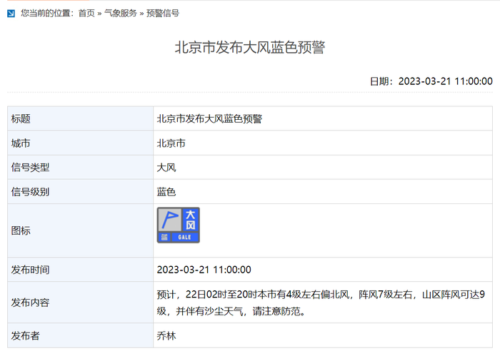Click the 大风 value in the signal type row
Image resolution: width=500 pixels, height=356 pixels.
166,168
